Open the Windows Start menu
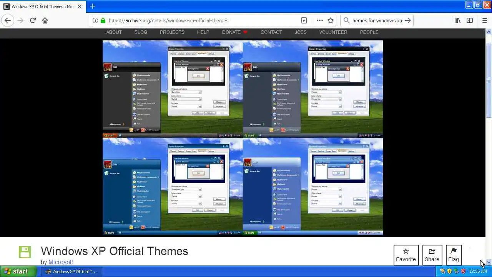The height and width of the screenshot is (277, 492). click(x=18, y=271)
